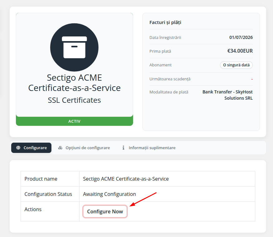273x237 pixels.
Task: Click the archive box product icon
Action: click(74, 47)
